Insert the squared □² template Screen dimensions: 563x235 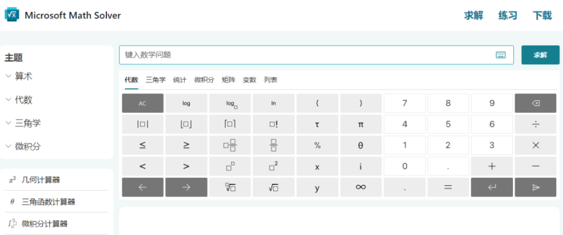[x=274, y=166]
